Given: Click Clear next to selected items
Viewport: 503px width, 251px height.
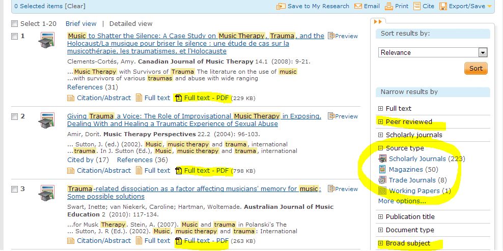Looking at the screenshot, I should coord(75,6).
